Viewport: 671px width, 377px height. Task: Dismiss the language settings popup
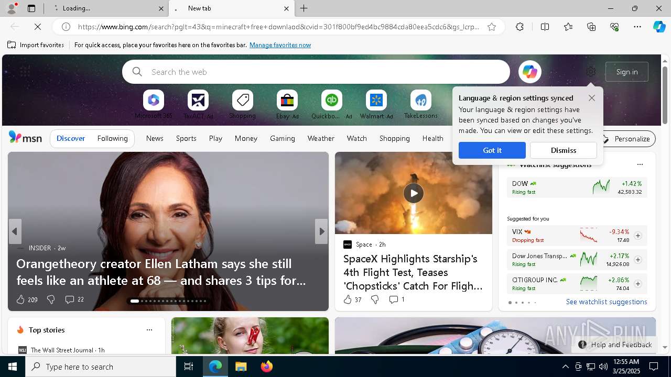click(x=564, y=150)
